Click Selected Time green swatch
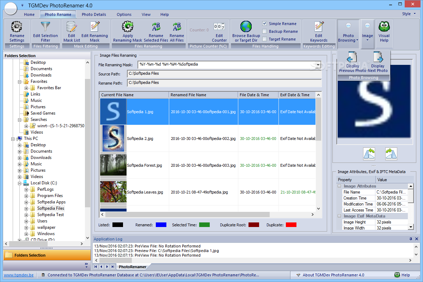Screen dimensions: 423x282 204,225
